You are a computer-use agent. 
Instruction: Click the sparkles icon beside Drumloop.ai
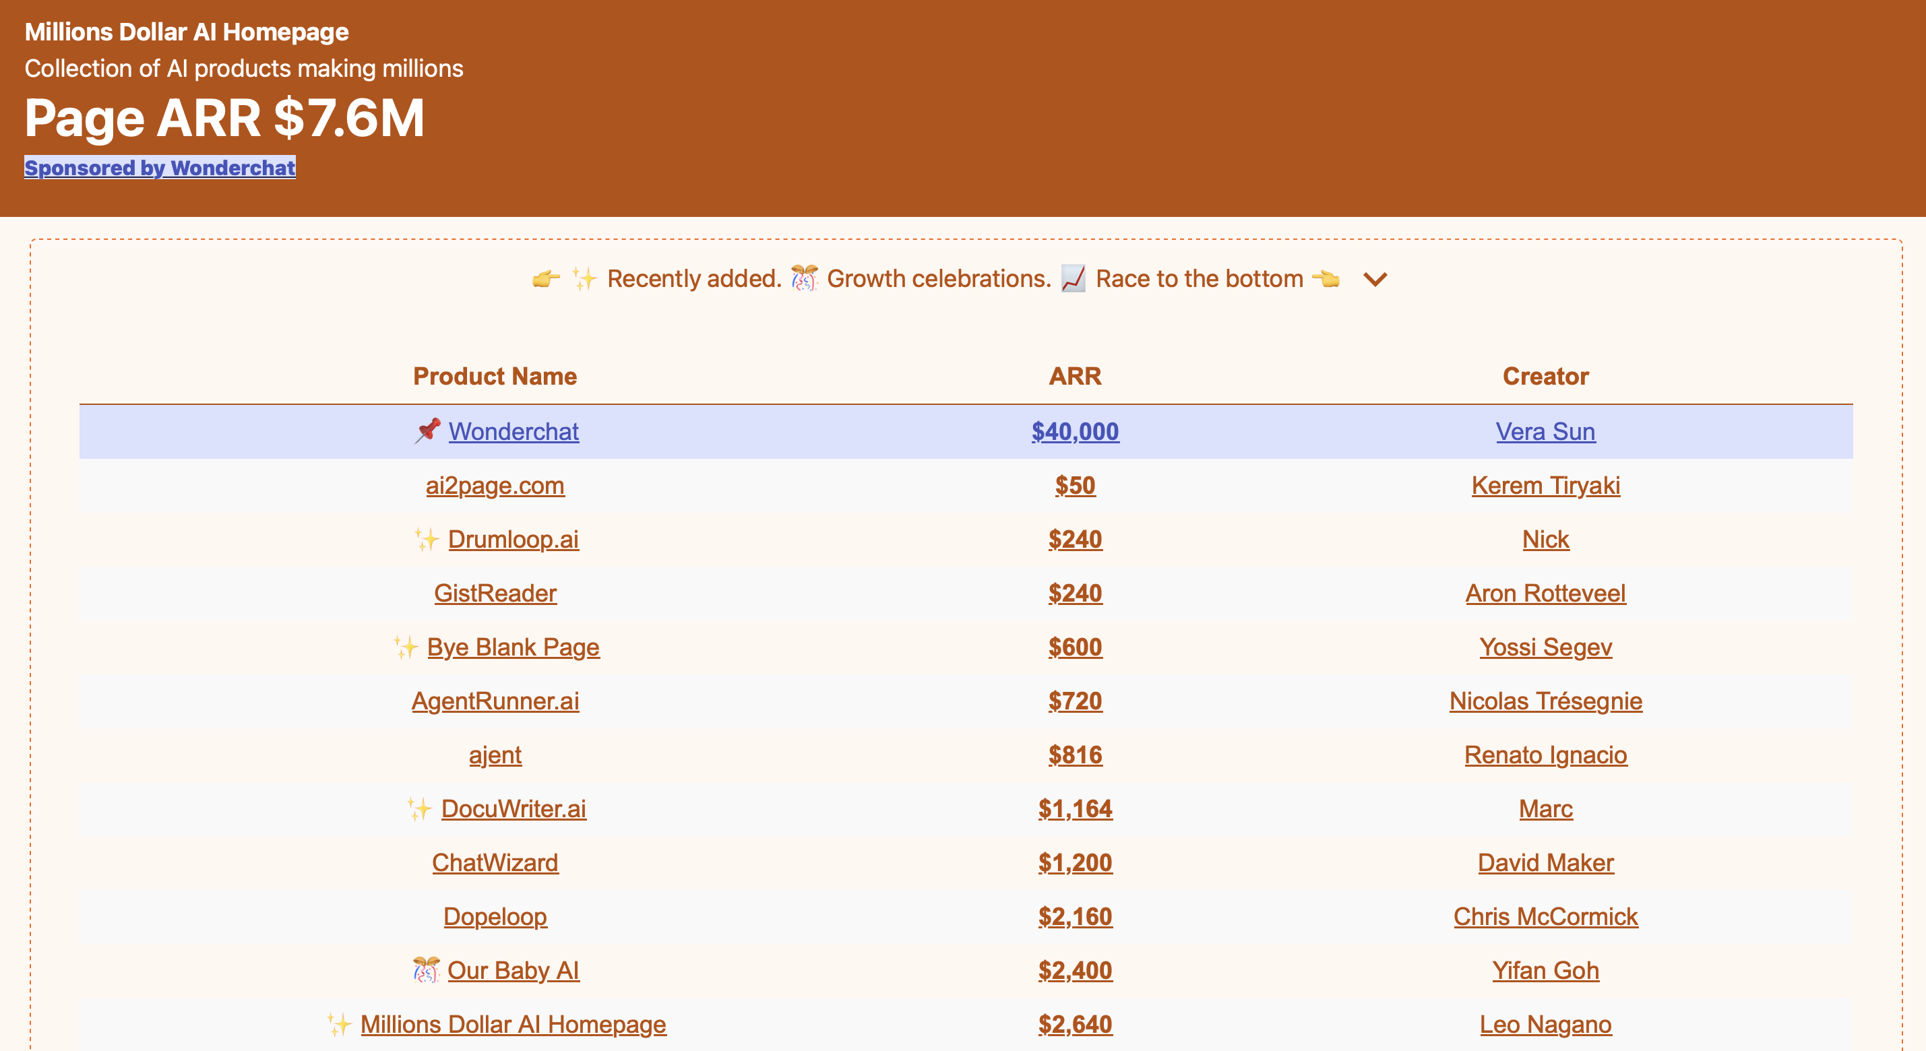(x=427, y=539)
